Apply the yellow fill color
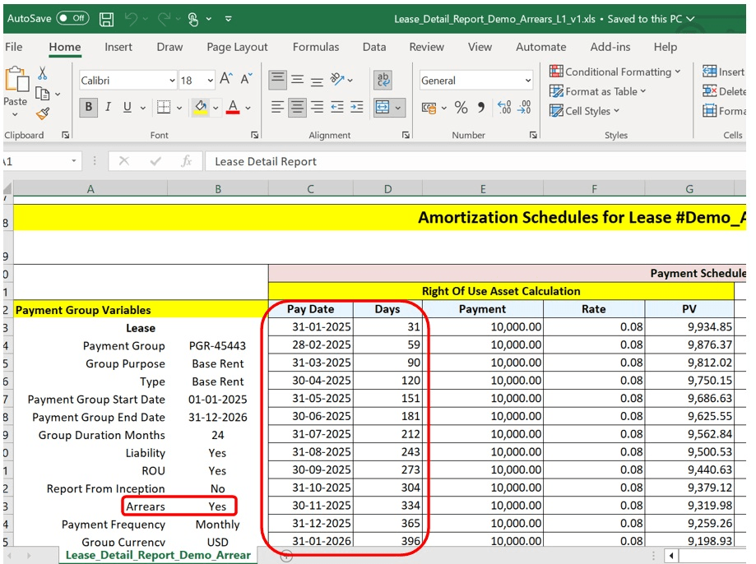Screen dimensions: 756x564 [x=200, y=107]
